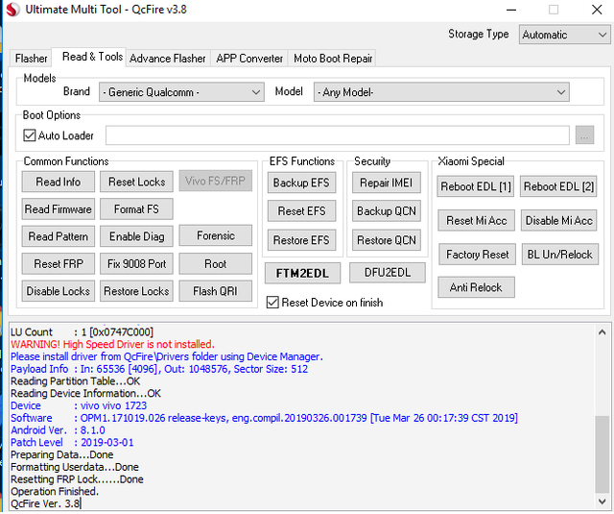Click the Software build info log line
Image resolution: width=614 pixels, height=514 pixels.
tap(264, 418)
